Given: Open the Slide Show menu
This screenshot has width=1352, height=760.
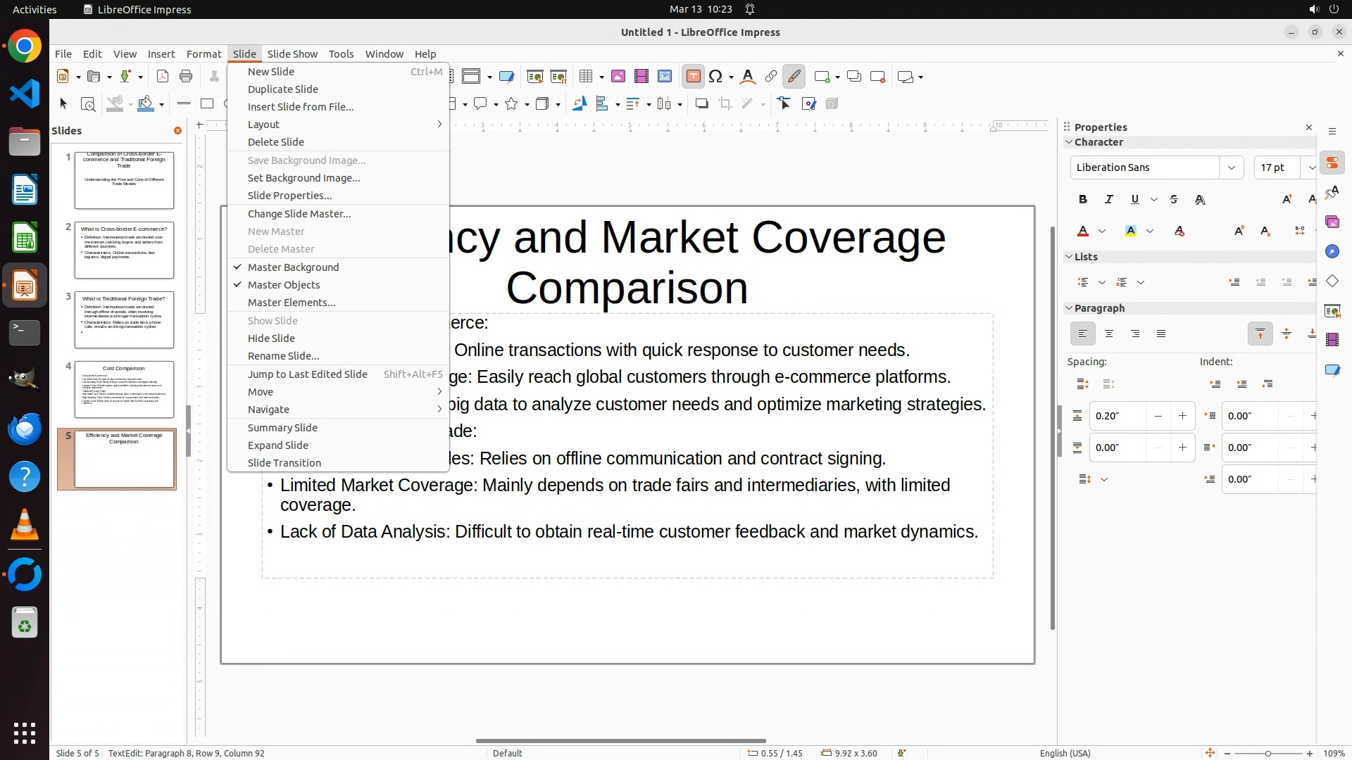Looking at the screenshot, I should (292, 54).
